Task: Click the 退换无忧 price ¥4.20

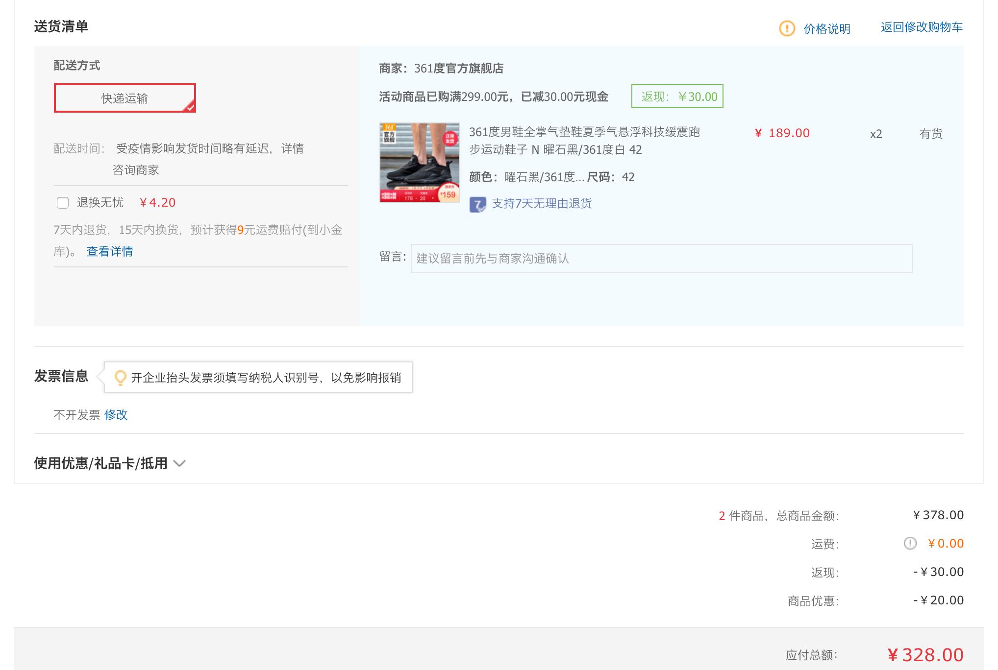Action: pos(157,203)
